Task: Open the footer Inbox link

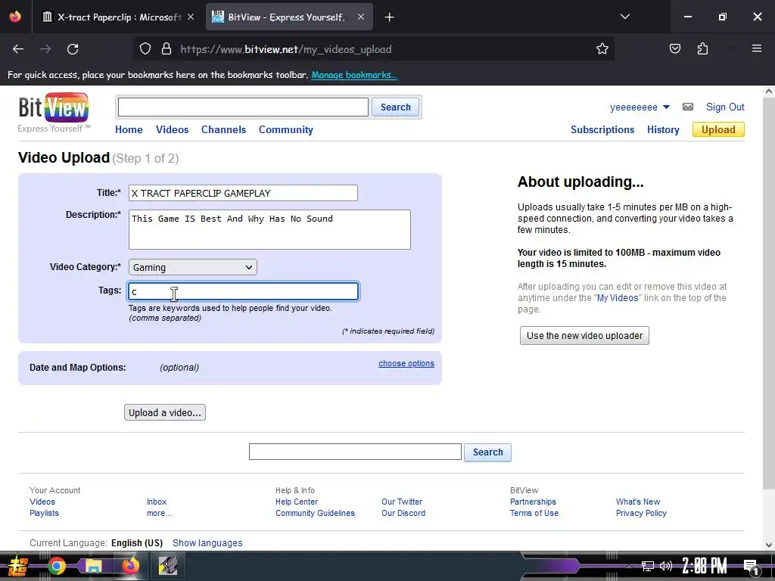Action: click(x=156, y=502)
